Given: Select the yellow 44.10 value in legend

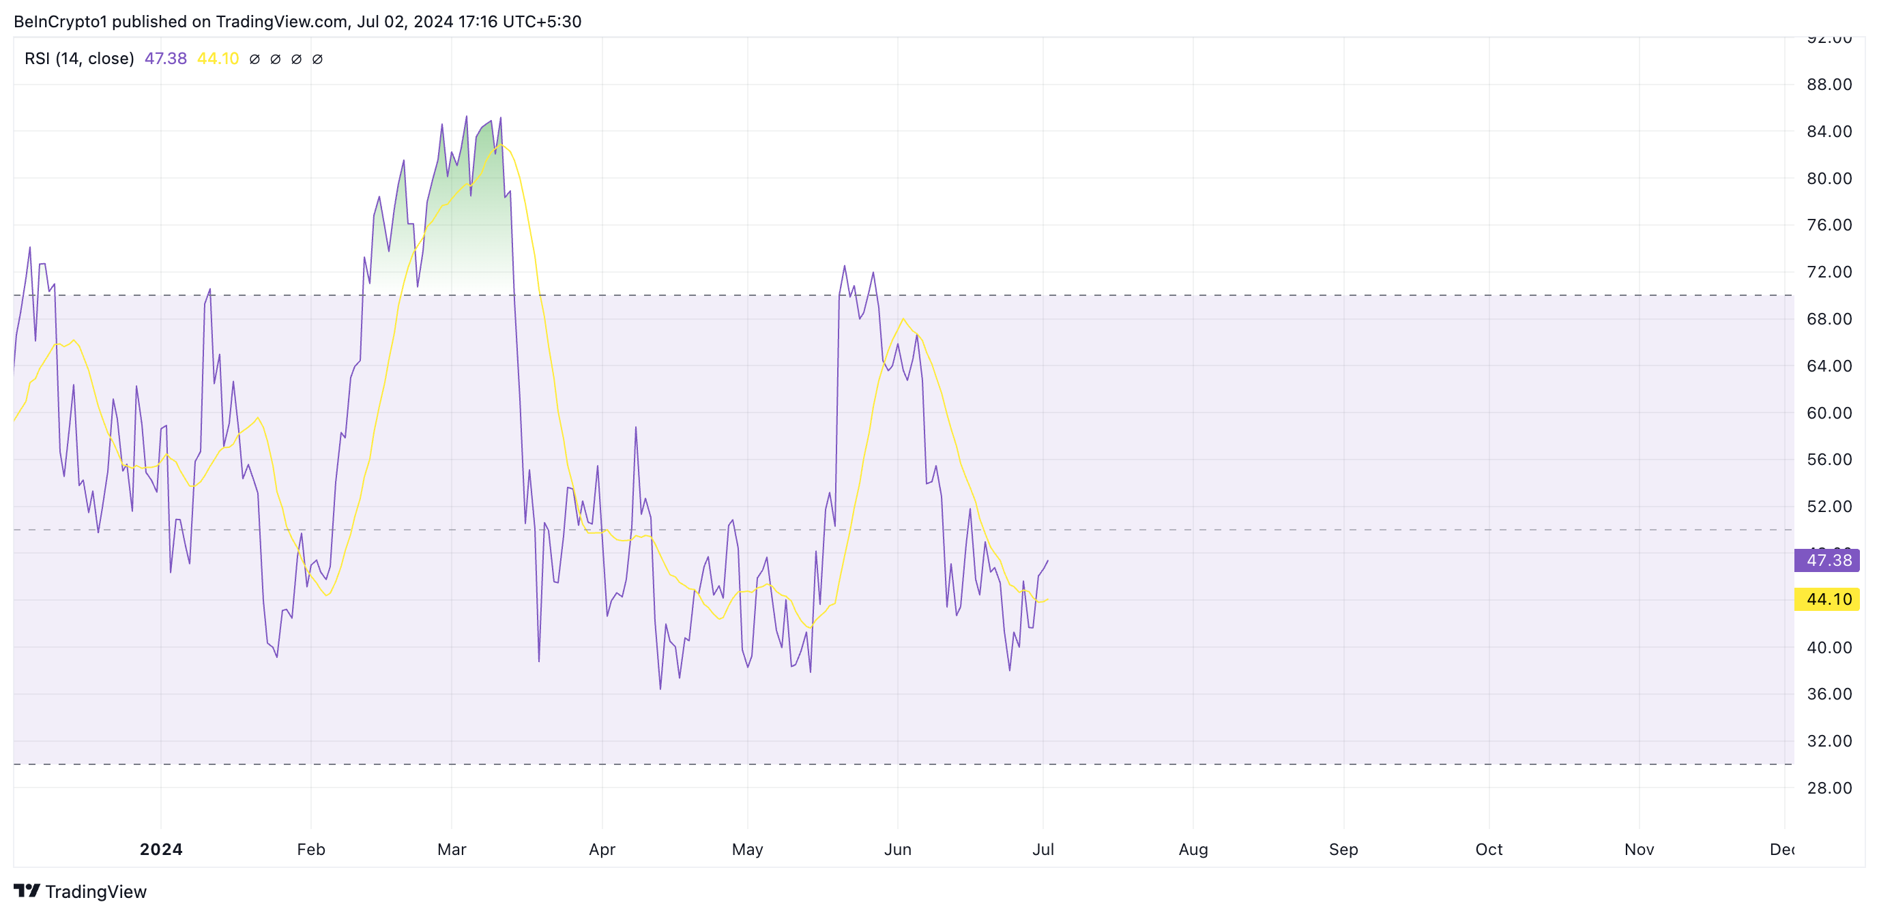Looking at the screenshot, I should (218, 59).
